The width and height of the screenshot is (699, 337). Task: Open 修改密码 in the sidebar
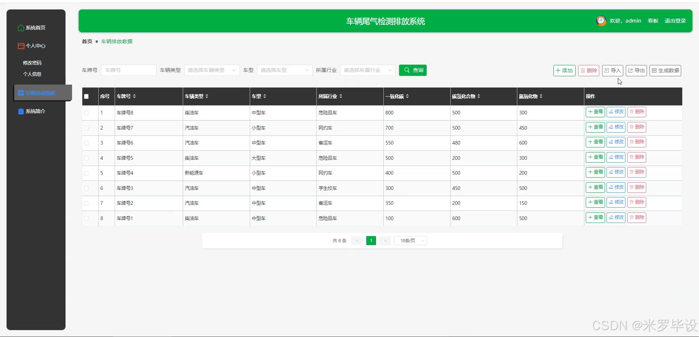point(32,63)
